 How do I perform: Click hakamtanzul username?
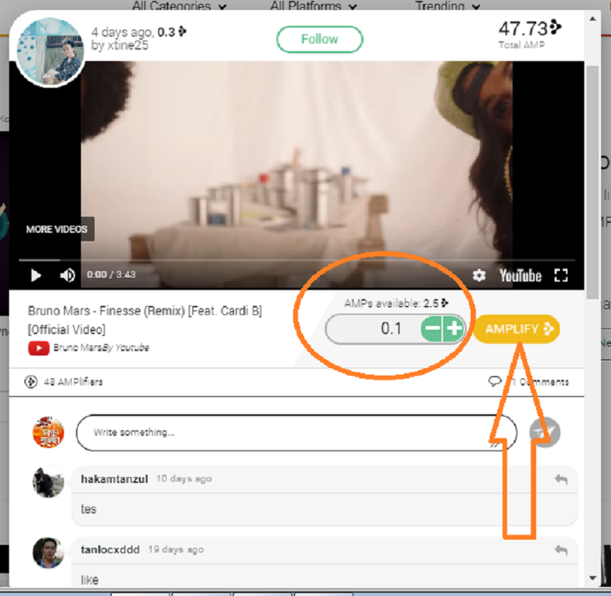pos(115,479)
